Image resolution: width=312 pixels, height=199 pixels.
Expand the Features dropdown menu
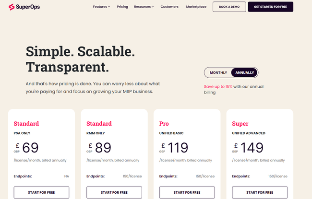(x=101, y=7)
